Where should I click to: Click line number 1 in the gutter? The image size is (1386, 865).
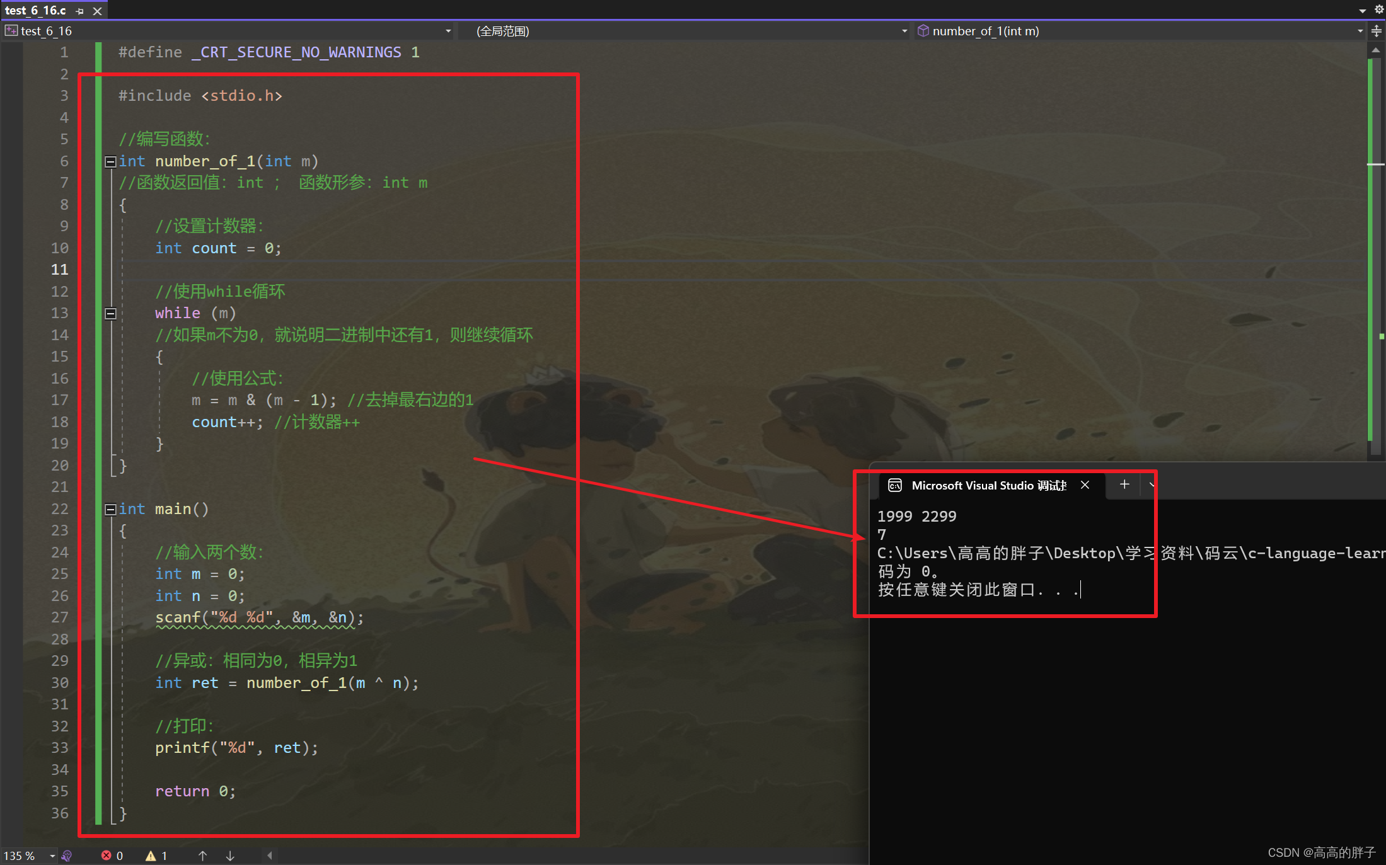tap(64, 52)
